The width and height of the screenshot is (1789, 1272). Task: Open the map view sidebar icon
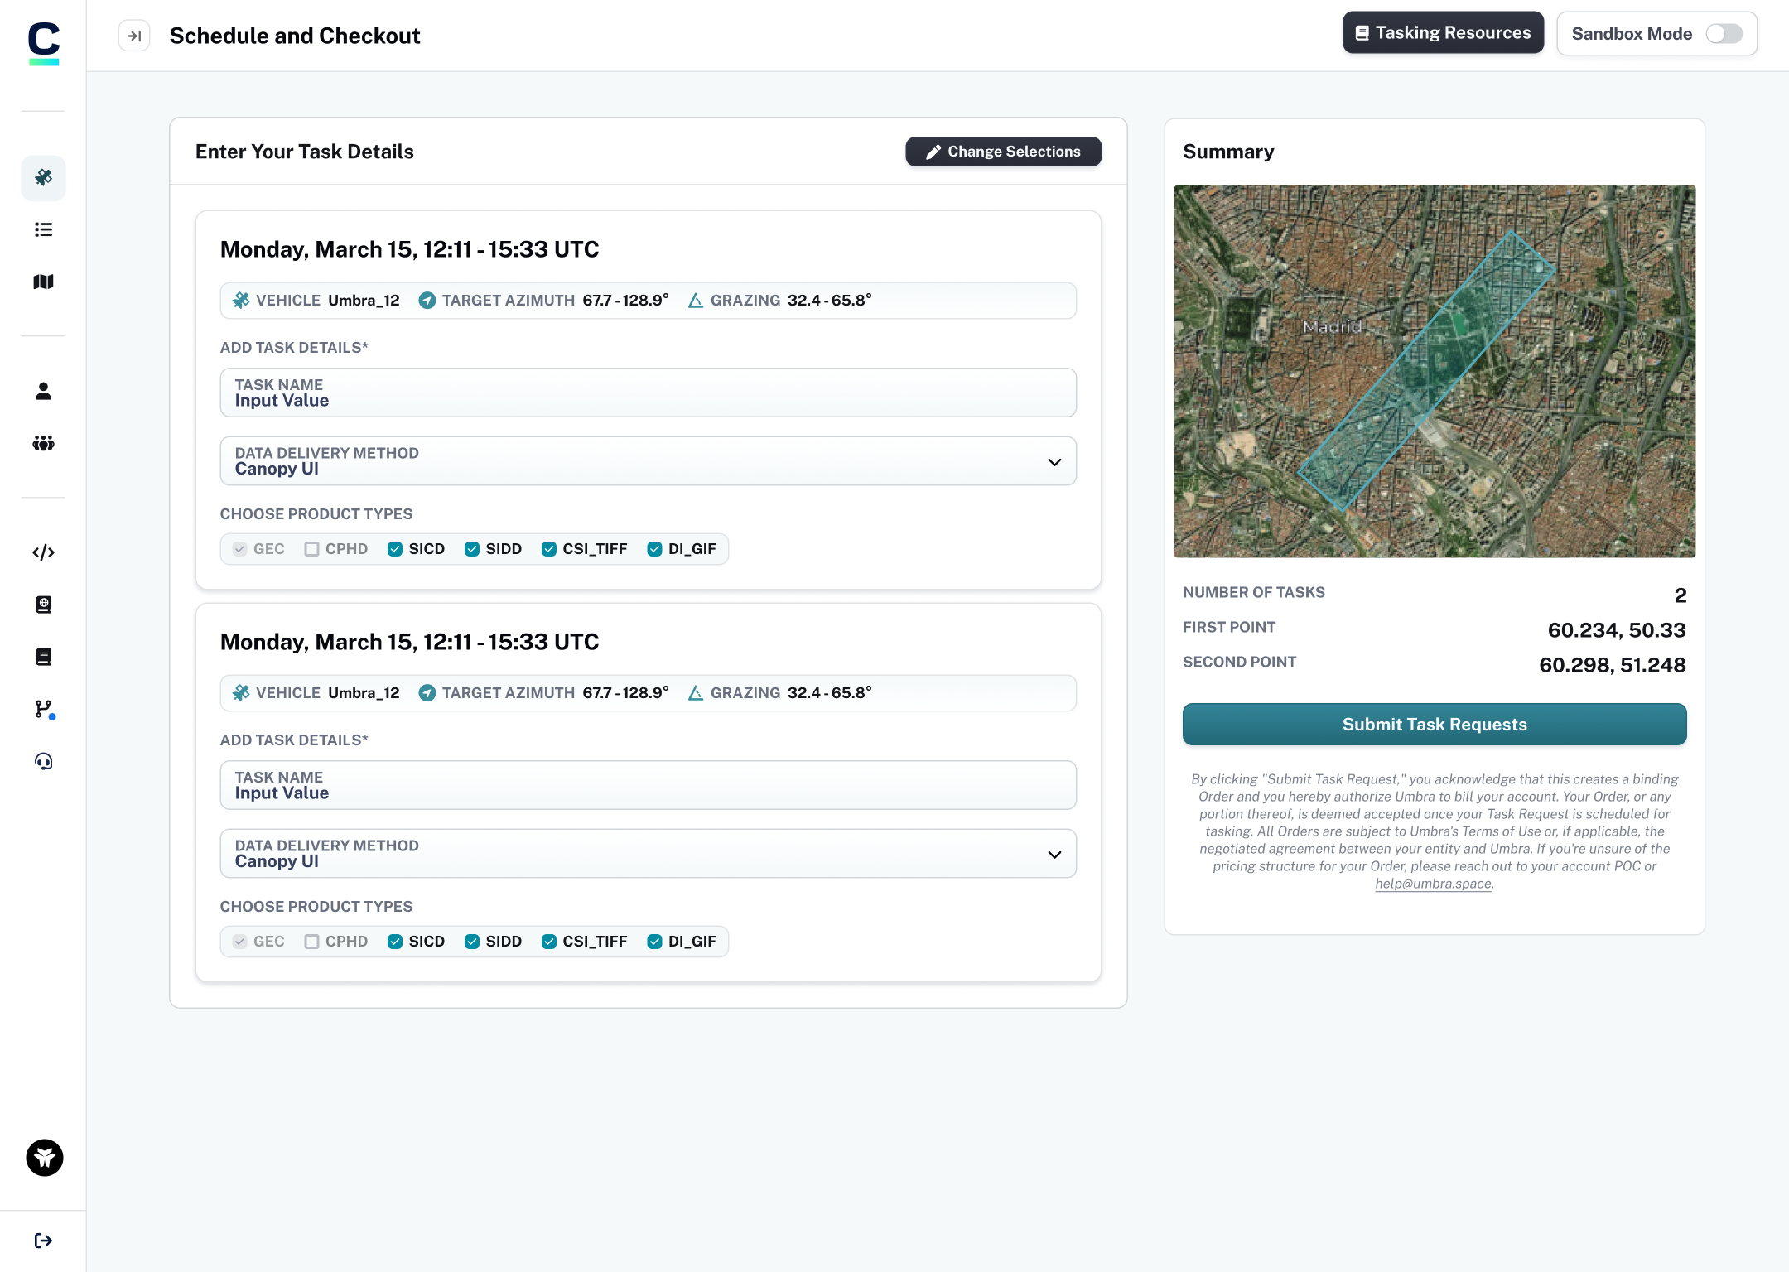[x=43, y=282]
